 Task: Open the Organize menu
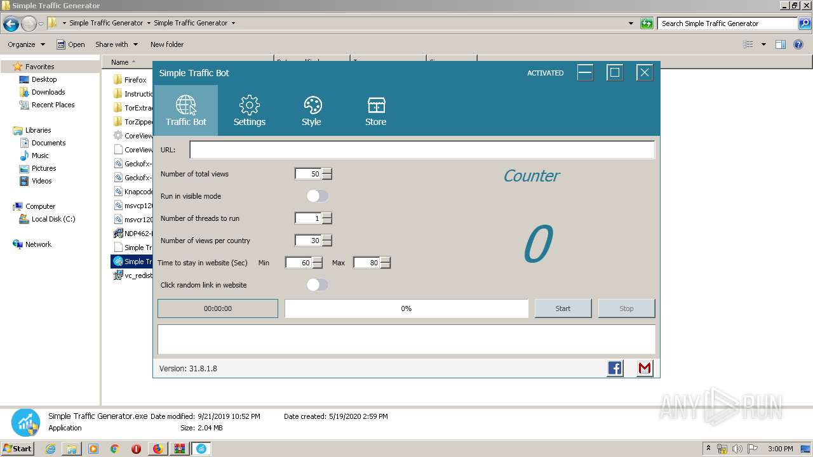pyautogui.click(x=27, y=44)
